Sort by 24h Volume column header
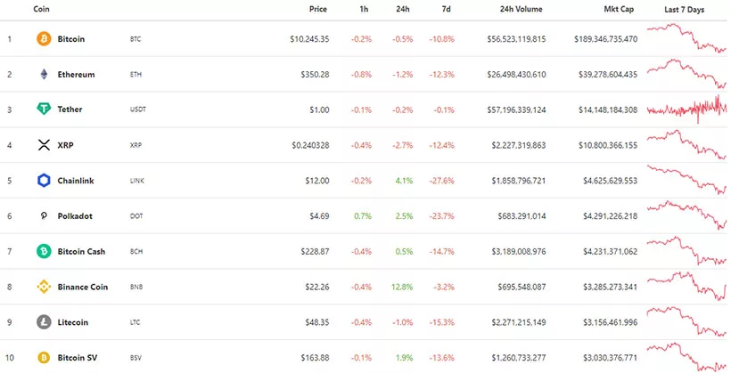Screen dimensions: 731x373 coord(521,9)
